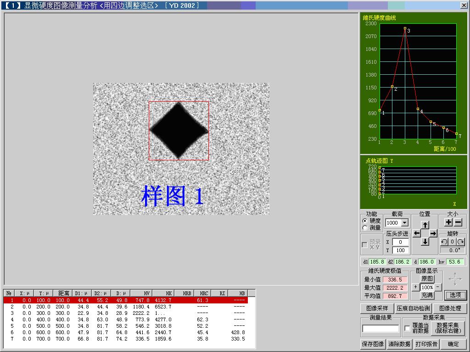470x352 pixels.
Task: Click the Y step input field showing 100
Action: pos(400,250)
